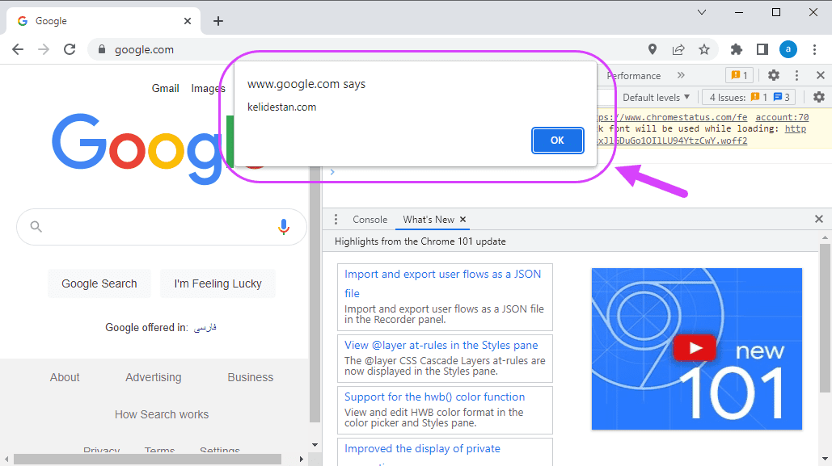
Task: Click the horizontal scrollbar thumb
Action: pyautogui.click(x=147, y=459)
